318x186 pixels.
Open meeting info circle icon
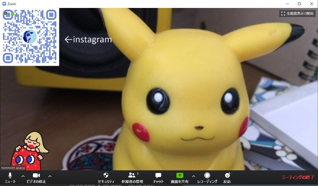point(6,13)
